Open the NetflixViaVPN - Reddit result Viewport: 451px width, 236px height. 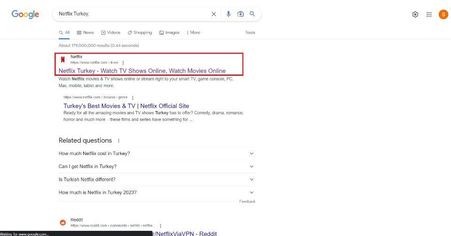click(184, 233)
